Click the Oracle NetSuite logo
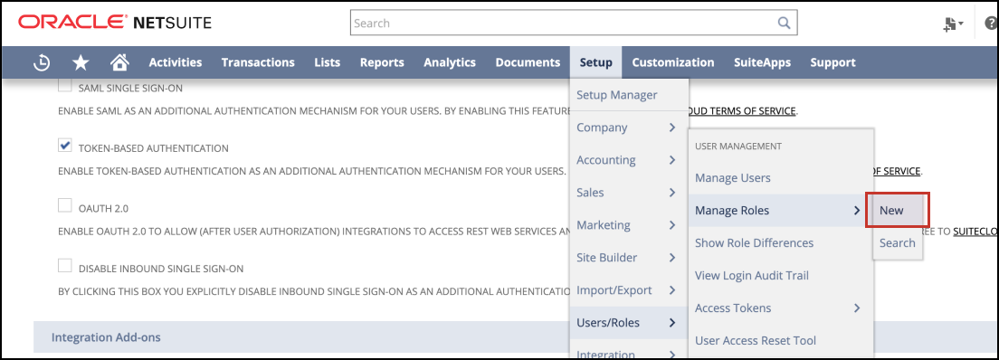The height and width of the screenshot is (360, 999). [115, 23]
